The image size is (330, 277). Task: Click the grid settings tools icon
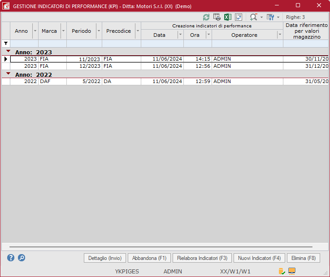coord(270,17)
